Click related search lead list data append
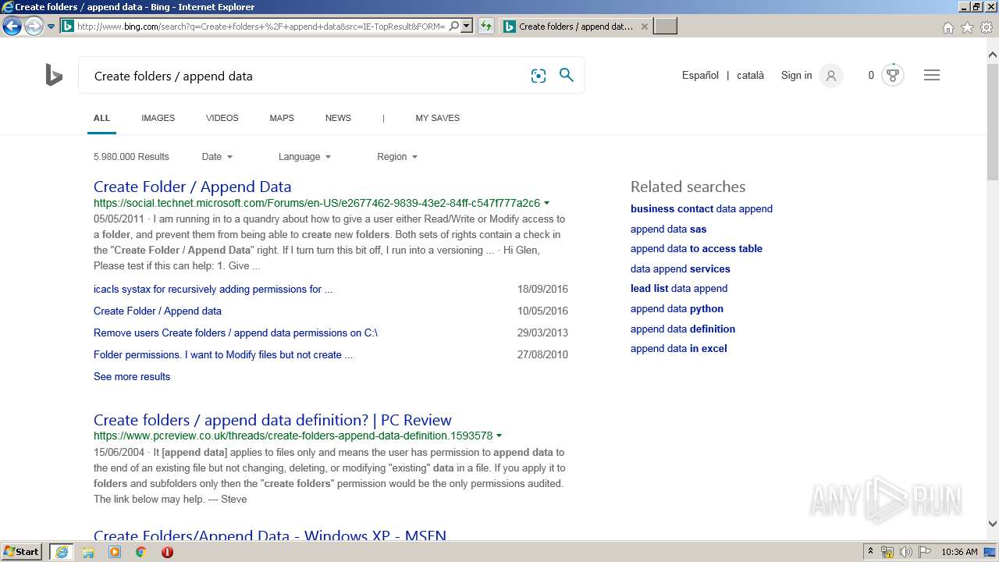This screenshot has width=999, height=562. (x=679, y=288)
